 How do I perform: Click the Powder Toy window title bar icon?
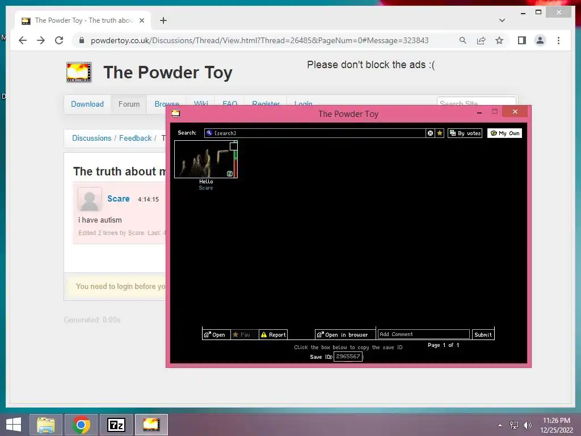click(x=176, y=114)
